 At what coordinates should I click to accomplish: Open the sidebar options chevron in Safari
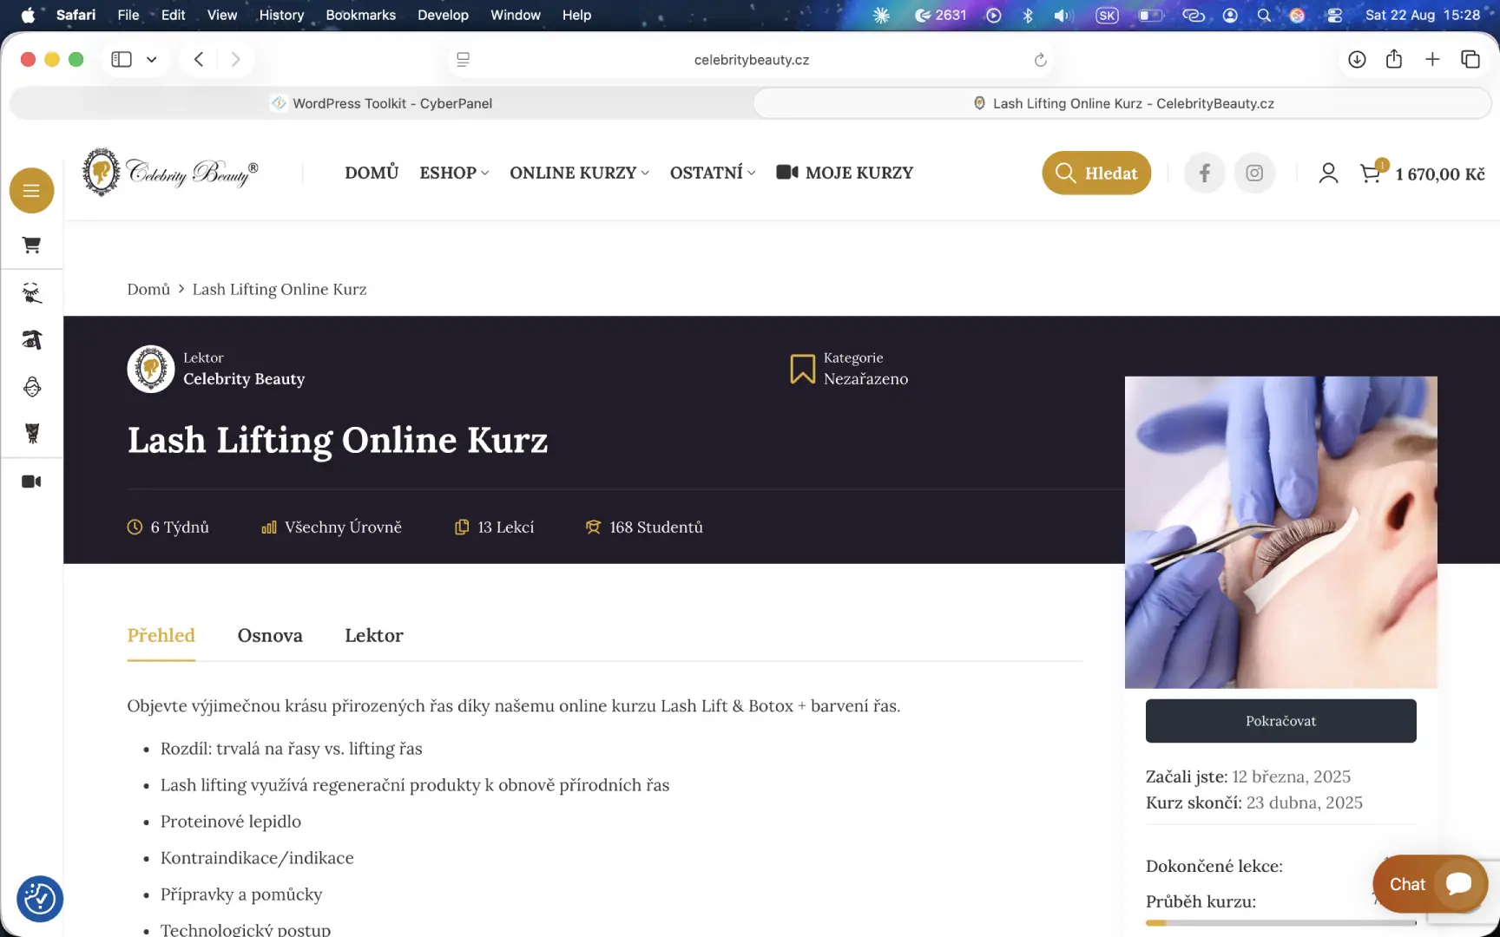point(152,60)
